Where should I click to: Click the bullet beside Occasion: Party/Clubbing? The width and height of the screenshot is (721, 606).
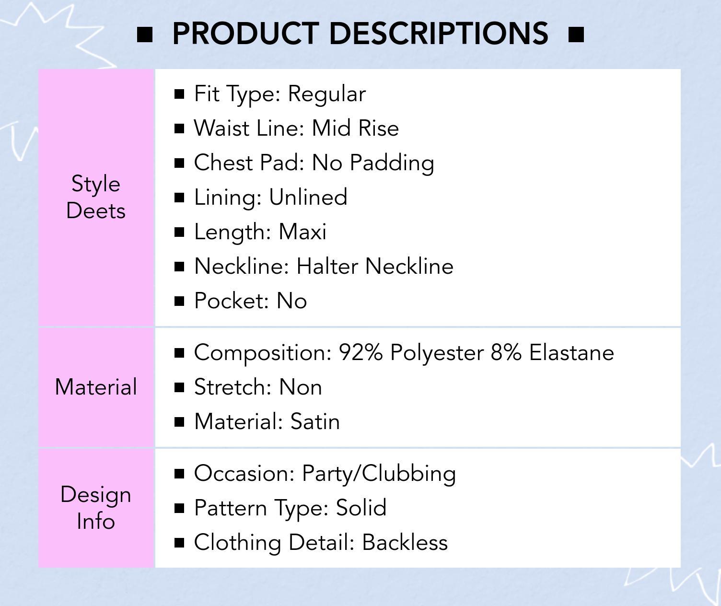pyautogui.click(x=180, y=474)
